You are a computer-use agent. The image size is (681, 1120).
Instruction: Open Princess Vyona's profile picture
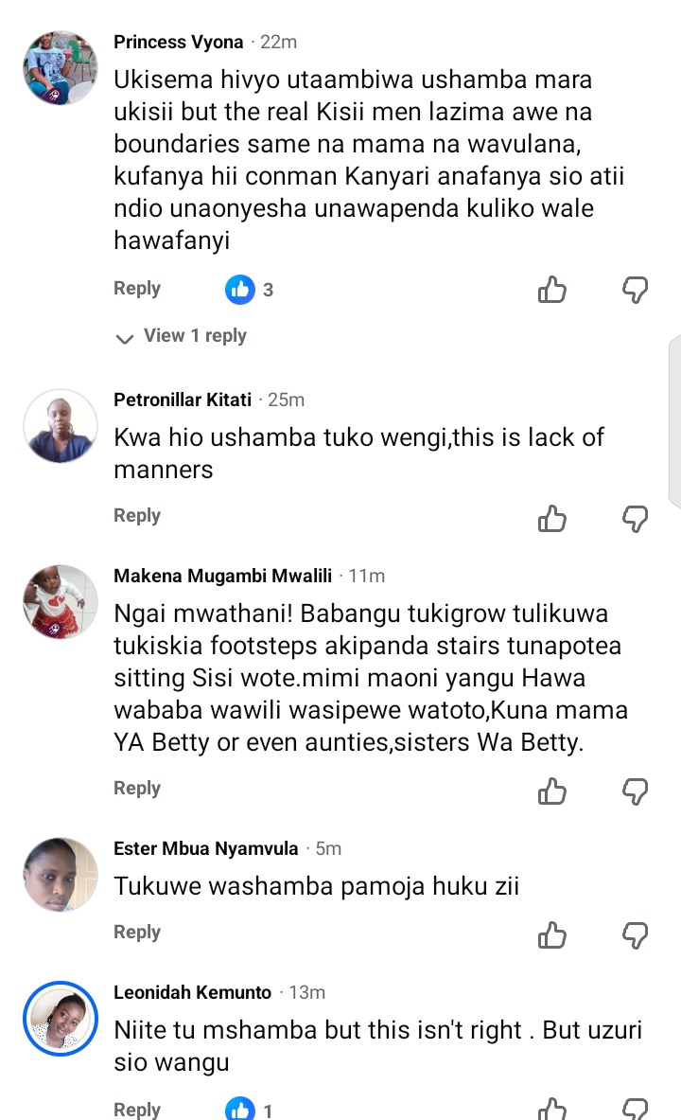[x=60, y=67]
